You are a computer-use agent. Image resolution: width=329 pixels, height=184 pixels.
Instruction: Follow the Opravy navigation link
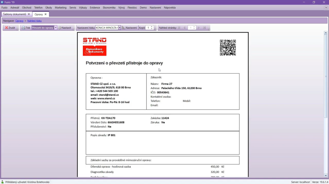point(19,21)
